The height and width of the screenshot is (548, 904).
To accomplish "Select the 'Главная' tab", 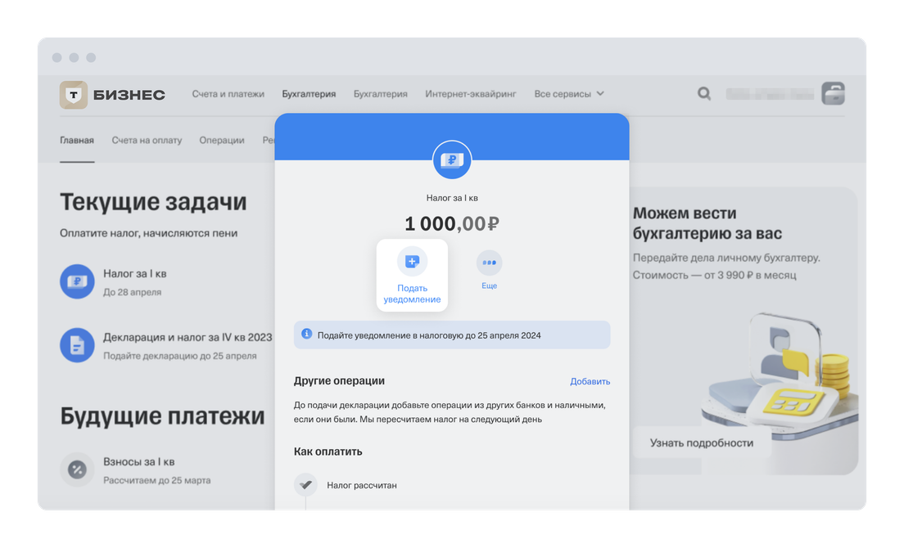I will pyautogui.click(x=77, y=141).
